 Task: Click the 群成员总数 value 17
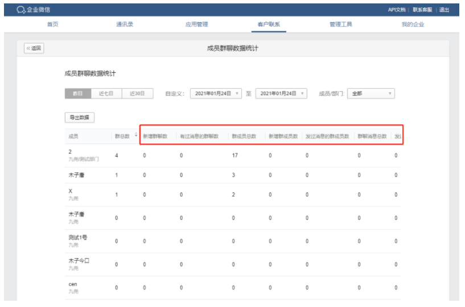234,155
